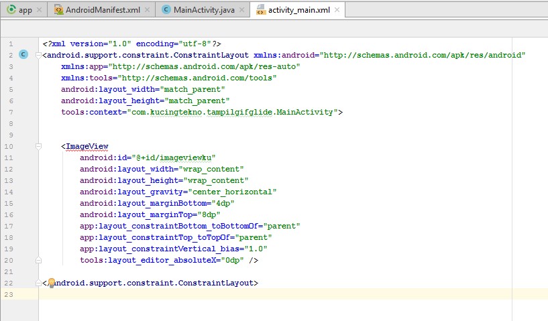Click the related class gutter icon on line 2
The width and height of the screenshot is (548, 321).
[x=23, y=54]
